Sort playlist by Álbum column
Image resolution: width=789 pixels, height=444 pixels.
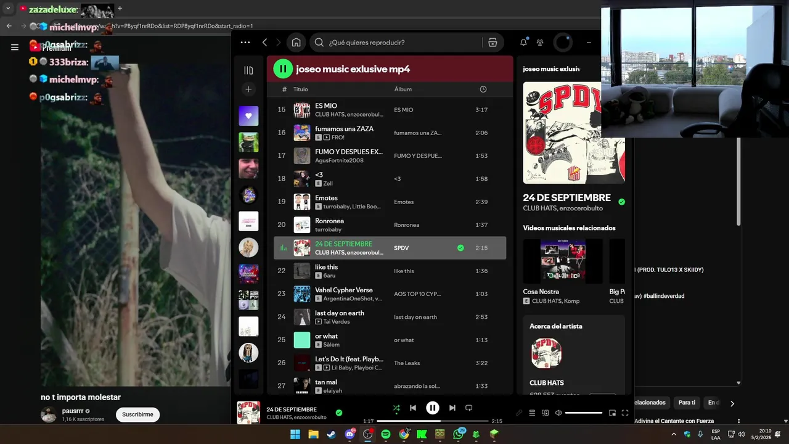click(x=403, y=89)
